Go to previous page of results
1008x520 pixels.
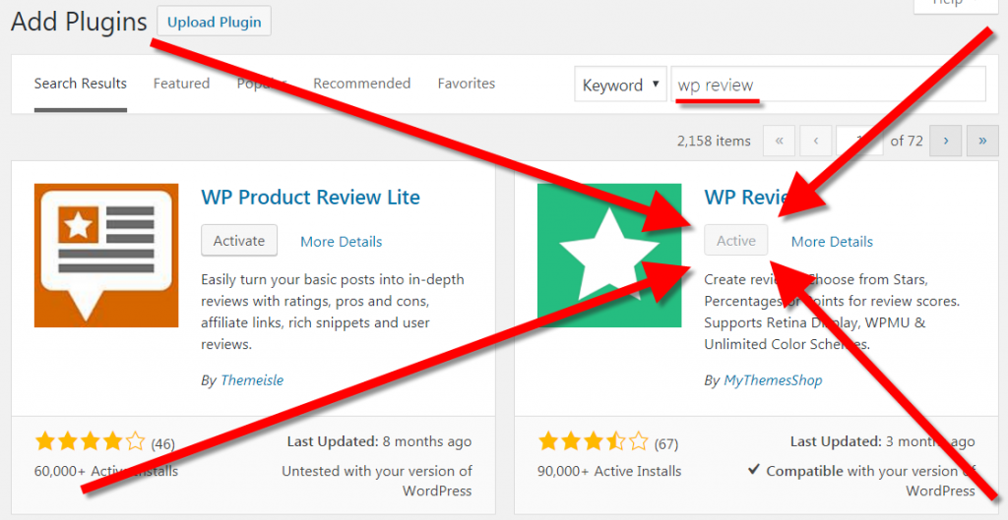pyautogui.click(x=816, y=141)
